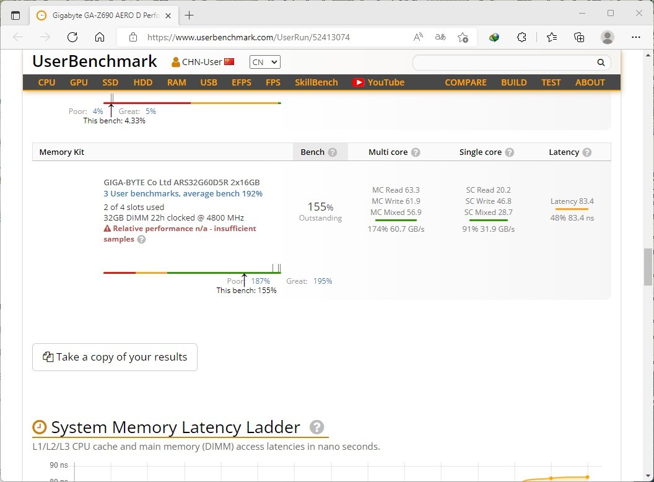654x482 pixels.
Task: Open a new browser tab
Action: [x=189, y=15]
